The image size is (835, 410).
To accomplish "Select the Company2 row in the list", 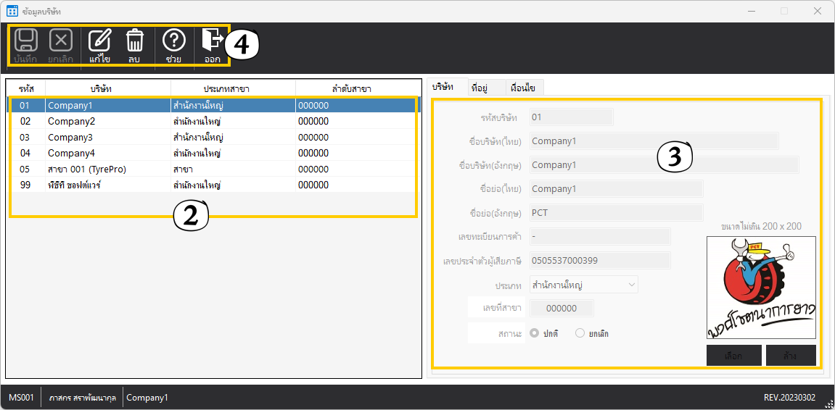I will (71, 121).
